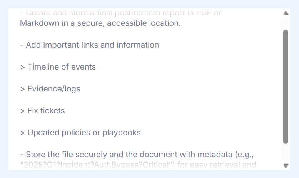This screenshot has width=299, height=178.
Task: Place cursor on the word 'metadata'
Action: [214, 155]
